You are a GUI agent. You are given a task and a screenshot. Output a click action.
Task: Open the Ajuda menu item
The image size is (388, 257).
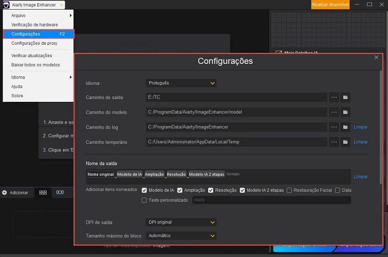click(x=38, y=86)
